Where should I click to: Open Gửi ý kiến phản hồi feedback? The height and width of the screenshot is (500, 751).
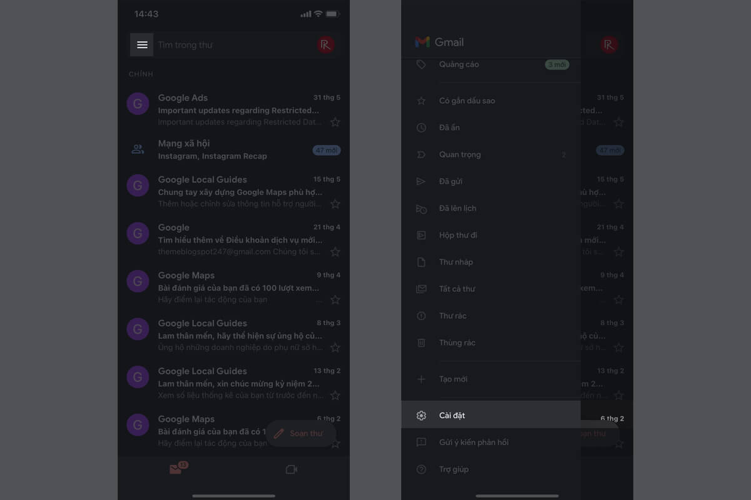pos(473,442)
